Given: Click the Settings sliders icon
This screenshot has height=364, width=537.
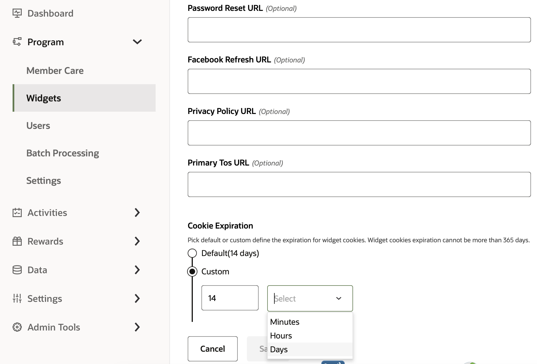Looking at the screenshot, I should (x=17, y=298).
